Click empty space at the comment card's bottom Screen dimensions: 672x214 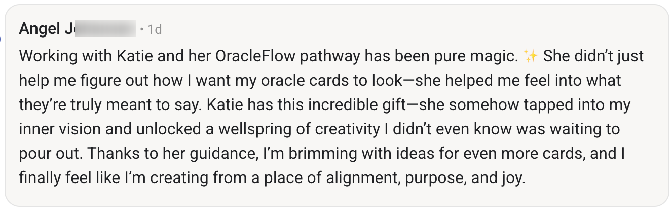pyautogui.click(x=334, y=197)
